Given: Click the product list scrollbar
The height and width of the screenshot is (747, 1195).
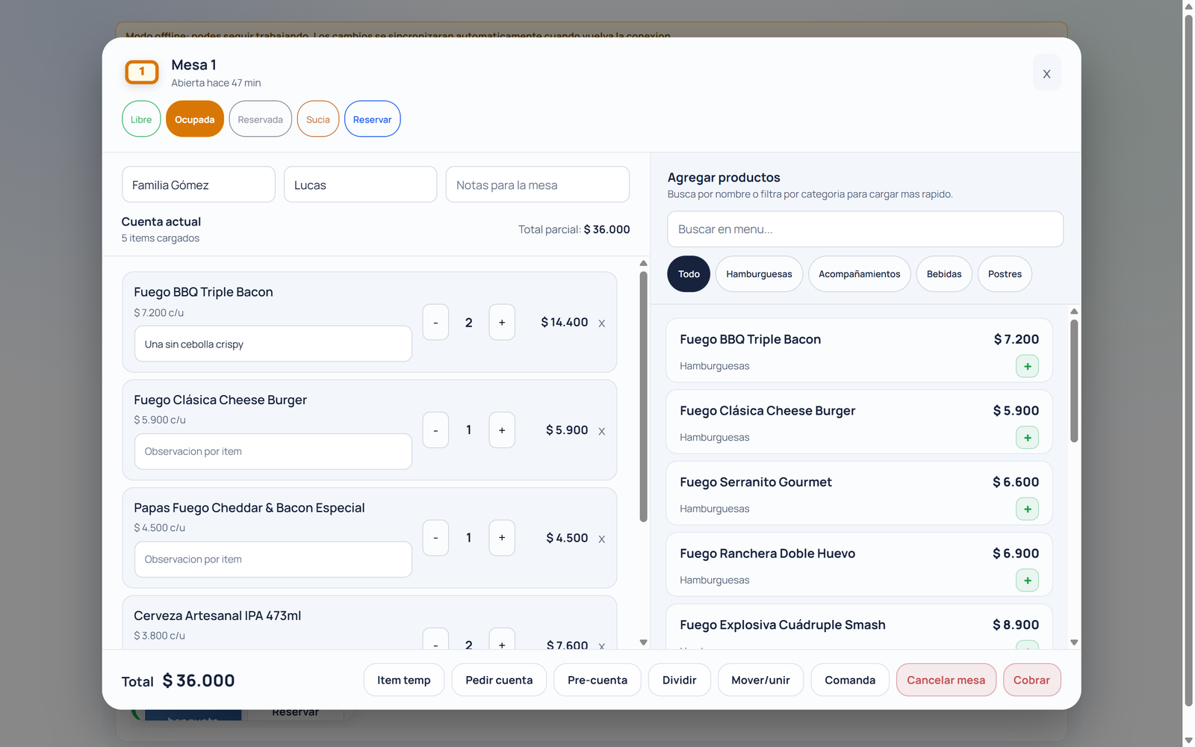Looking at the screenshot, I should [1074, 381].
